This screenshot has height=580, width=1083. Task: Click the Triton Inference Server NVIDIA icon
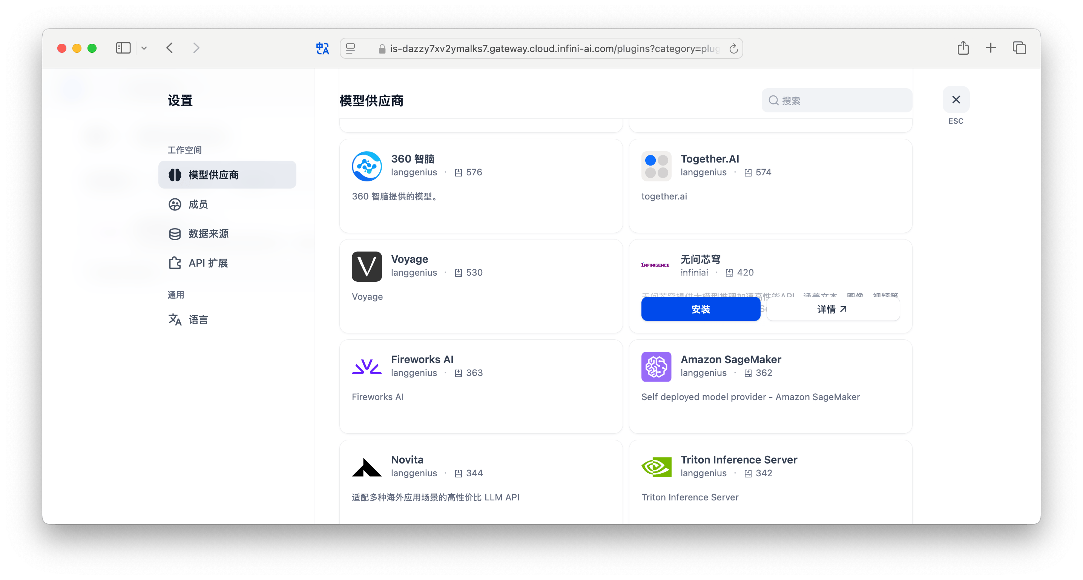click(x=656, y=467)
